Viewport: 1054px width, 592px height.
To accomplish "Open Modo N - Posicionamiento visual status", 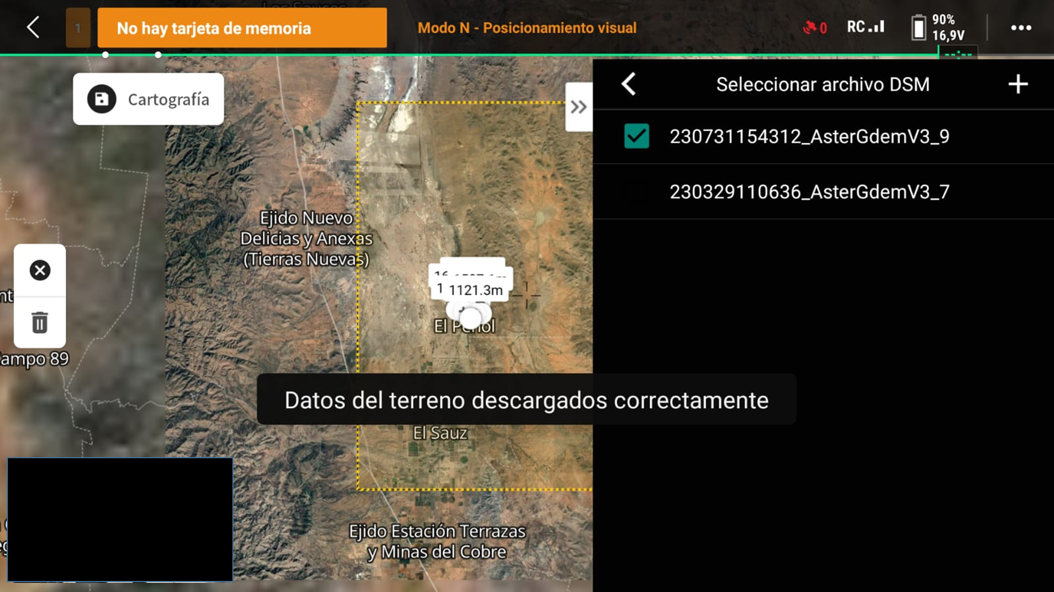I will pyautogui.click(x=527, y=28).
